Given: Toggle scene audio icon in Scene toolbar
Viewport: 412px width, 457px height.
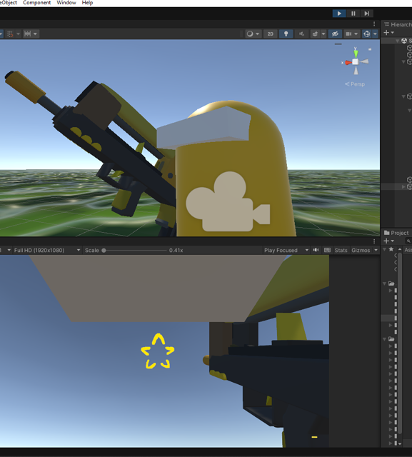Looking at the screenshot, I should coord(301,34).
